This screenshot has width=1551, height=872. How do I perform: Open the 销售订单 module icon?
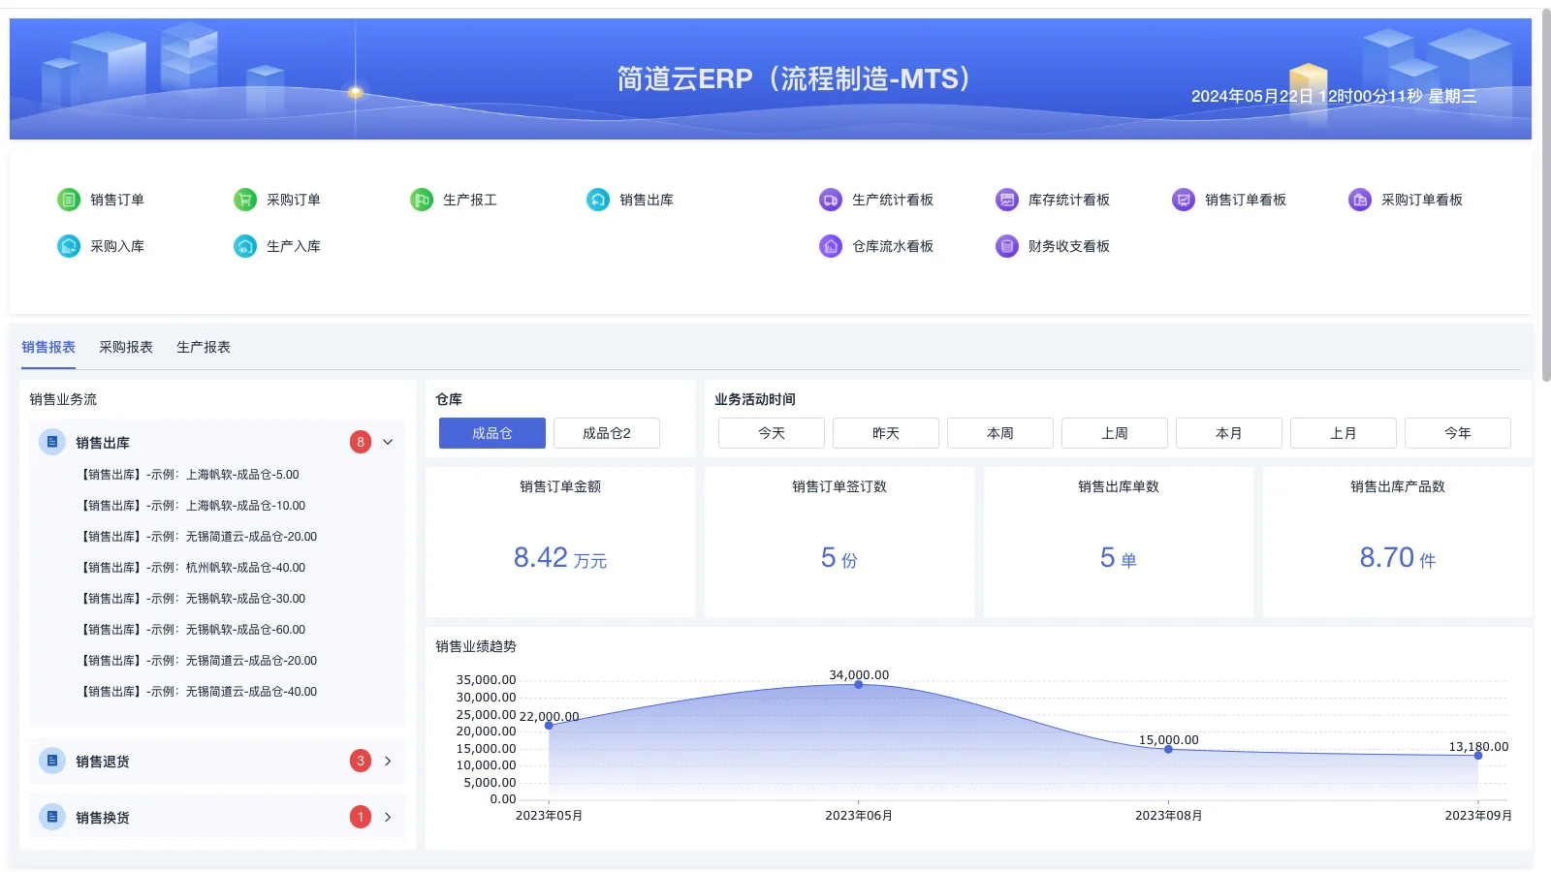click(68, 200)
